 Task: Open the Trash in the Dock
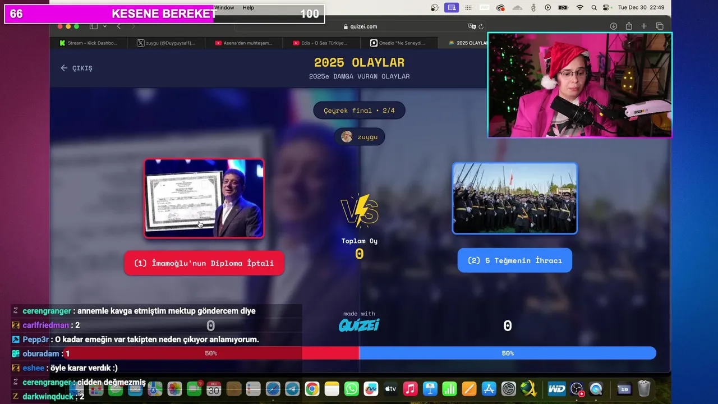tap(644, 389)
